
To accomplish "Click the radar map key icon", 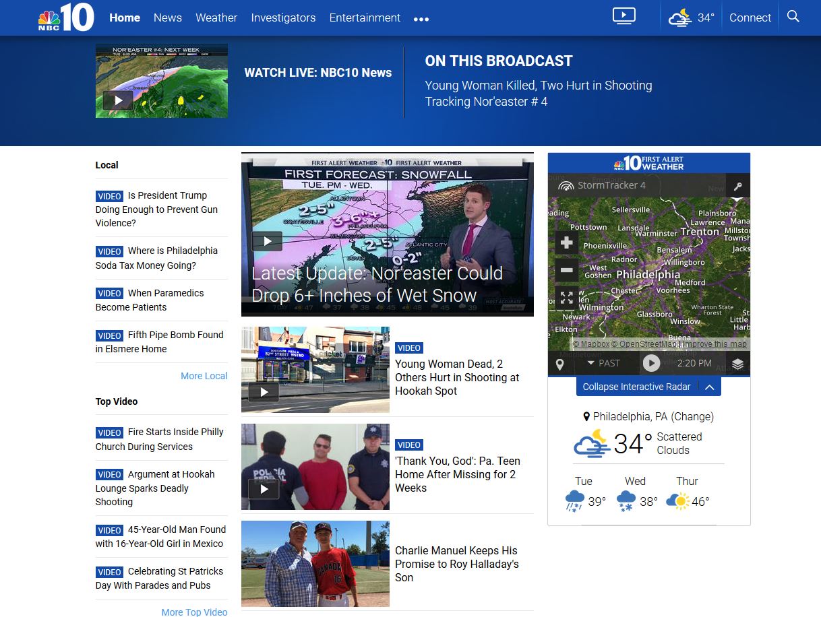I will [x=738, y=186].
